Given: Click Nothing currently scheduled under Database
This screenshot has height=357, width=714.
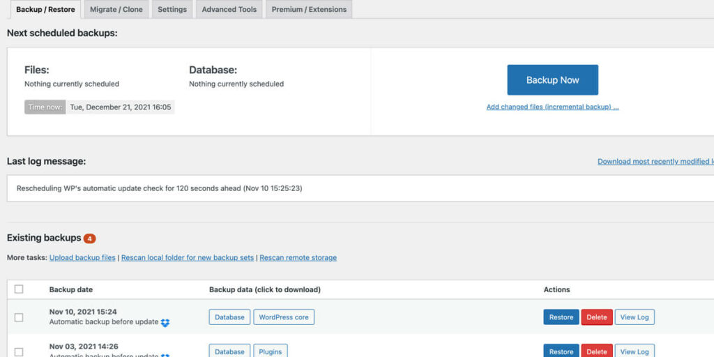Looking at the screenshot, I should coord(236,84).
